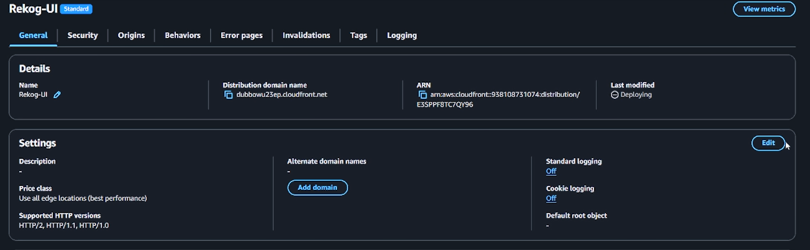The width and height of the screenshot is (810, 250).
Task: Click the Edit button in Settings
Action: [768, 143]
